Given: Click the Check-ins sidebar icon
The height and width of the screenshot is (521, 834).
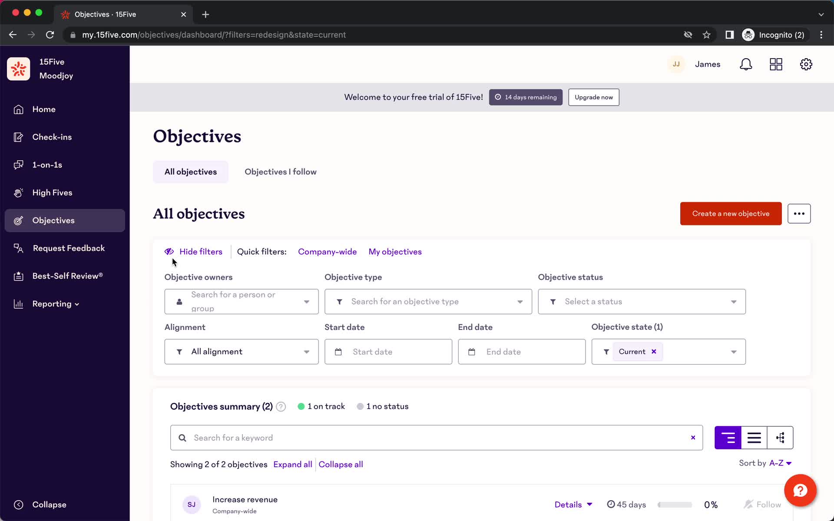Looking at the screenshot, I should (x=18, y=136).
